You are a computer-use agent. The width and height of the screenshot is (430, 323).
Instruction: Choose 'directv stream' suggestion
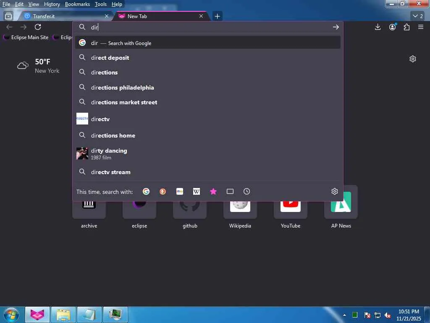coord(208,172)
